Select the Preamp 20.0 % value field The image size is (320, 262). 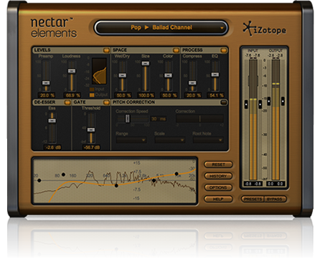point(47,95)
